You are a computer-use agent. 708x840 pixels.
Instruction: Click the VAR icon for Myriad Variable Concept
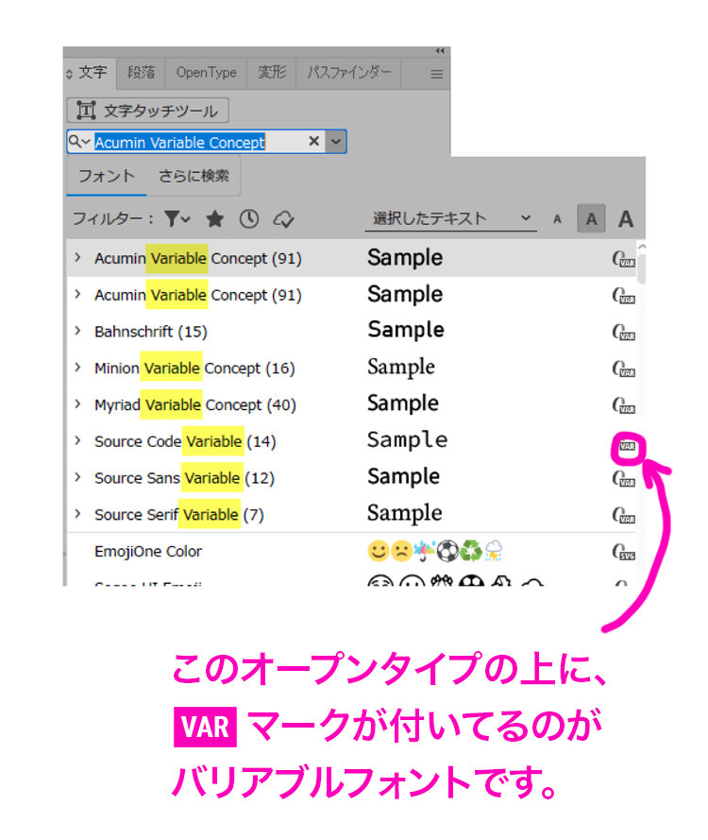click(x=624, y=405)
